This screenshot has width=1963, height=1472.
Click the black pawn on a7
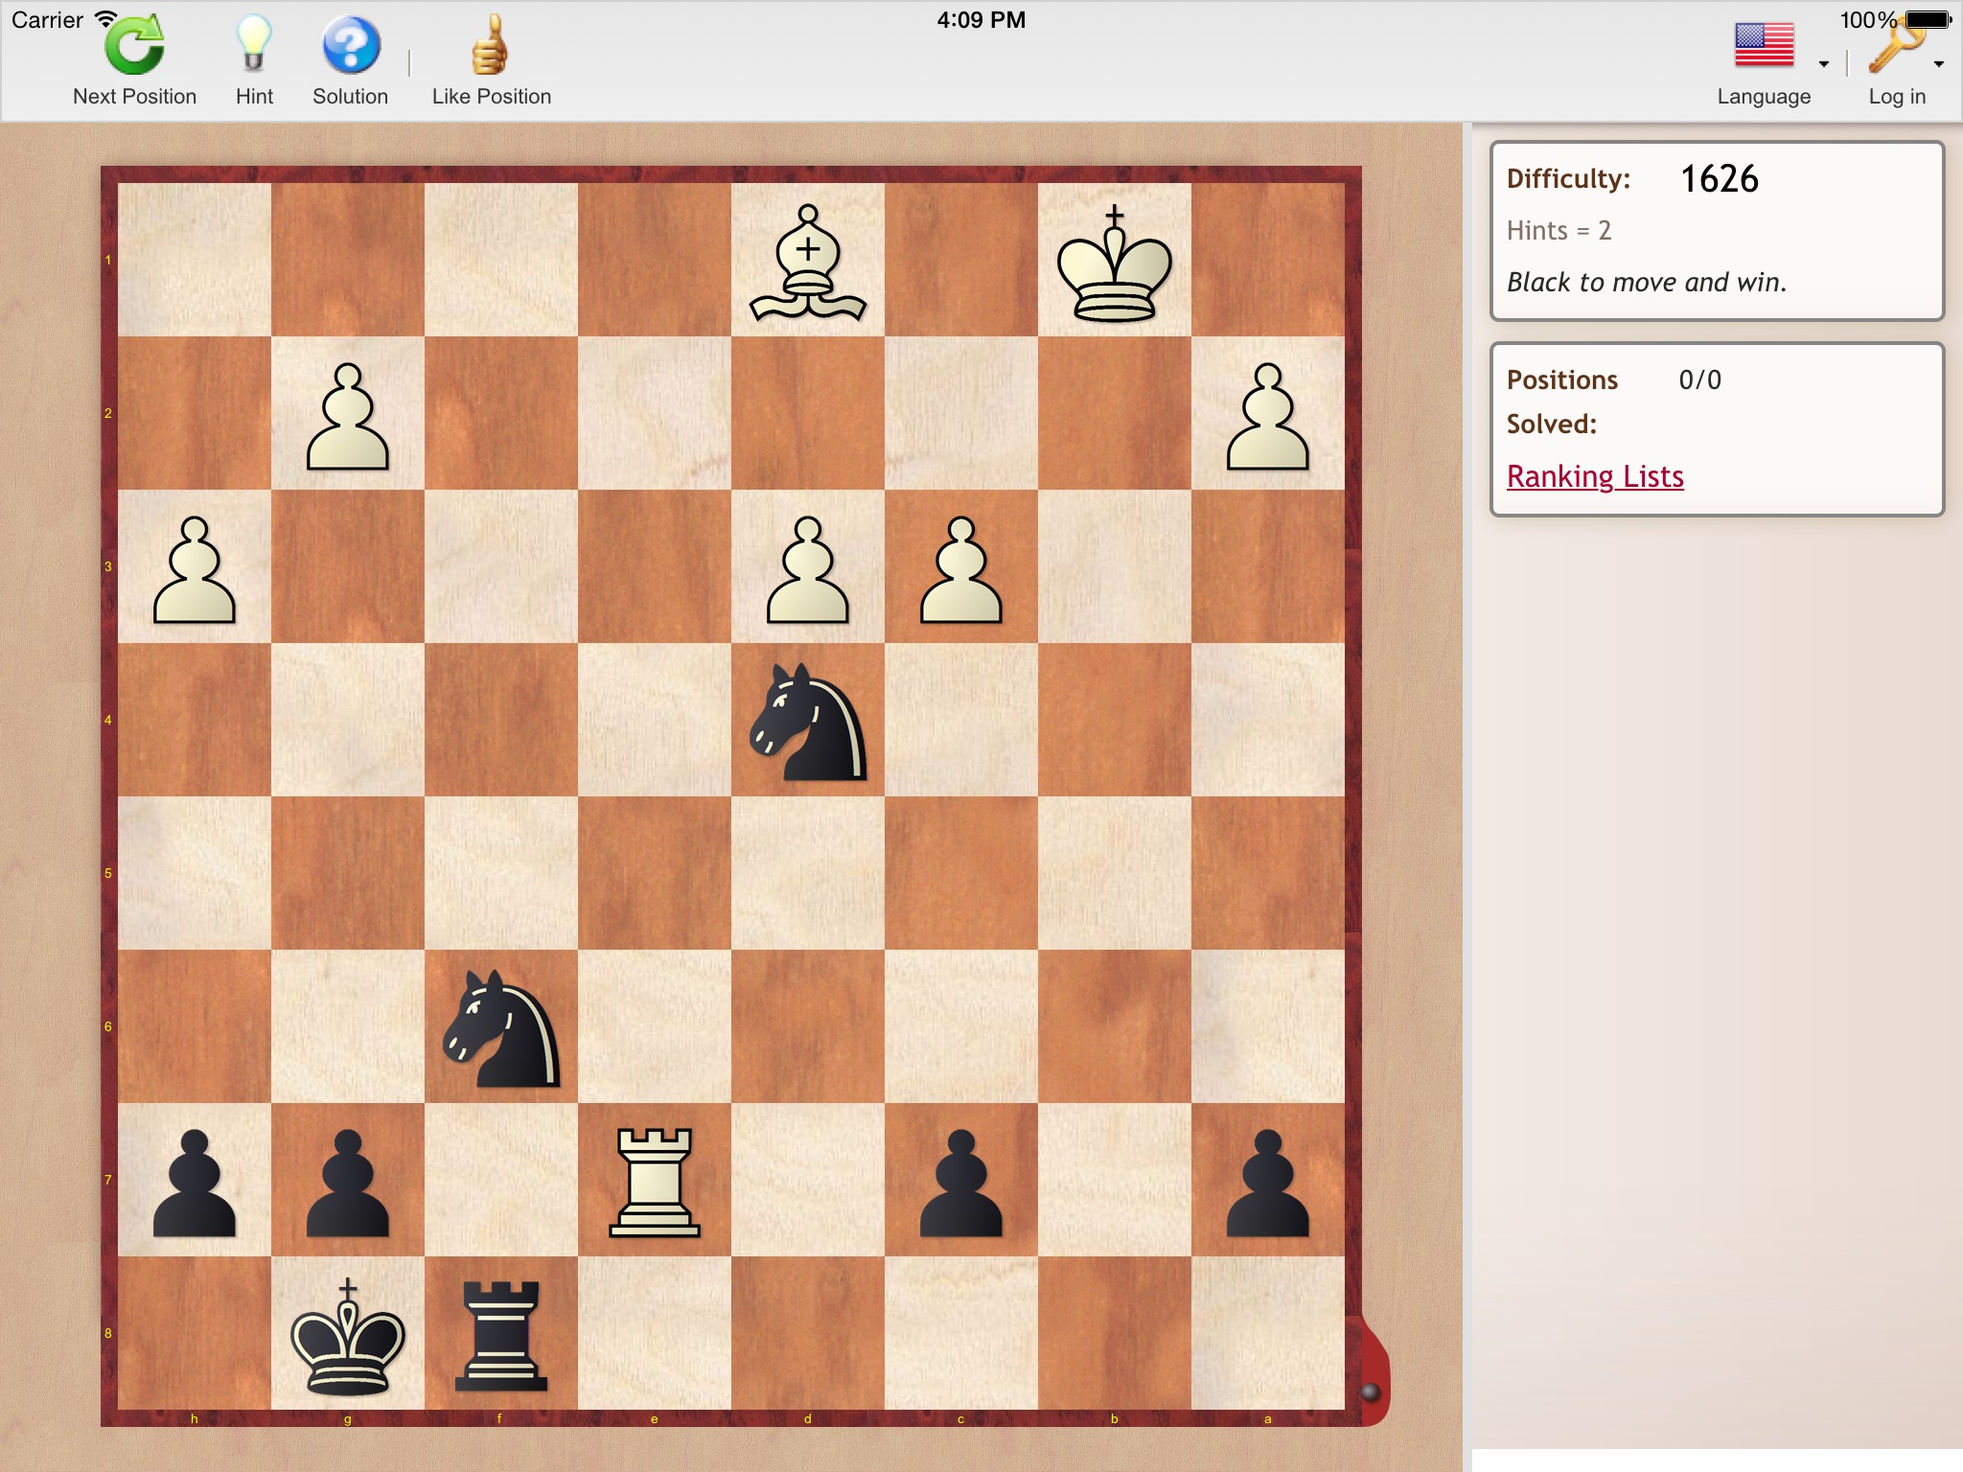coord(1268,1181)
